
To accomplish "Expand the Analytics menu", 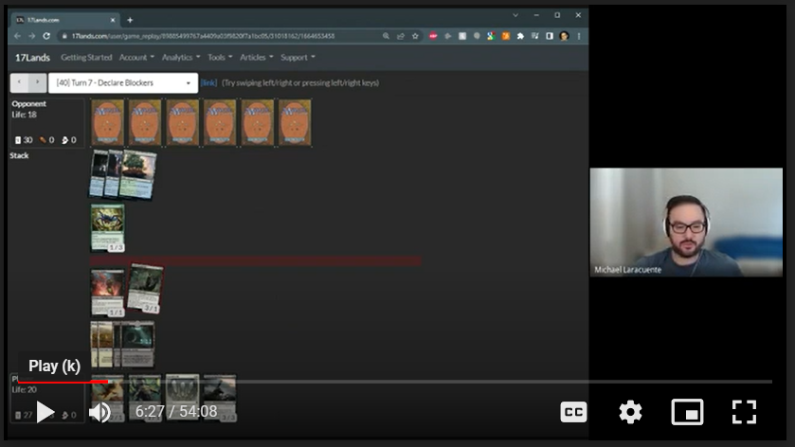I will pos(181,58).
